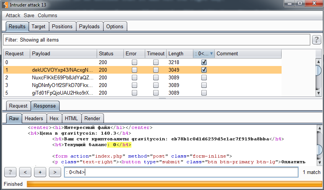Click the orange attack progress bar
The height and width of the screenshot is (190, 324).
[174, 184]
